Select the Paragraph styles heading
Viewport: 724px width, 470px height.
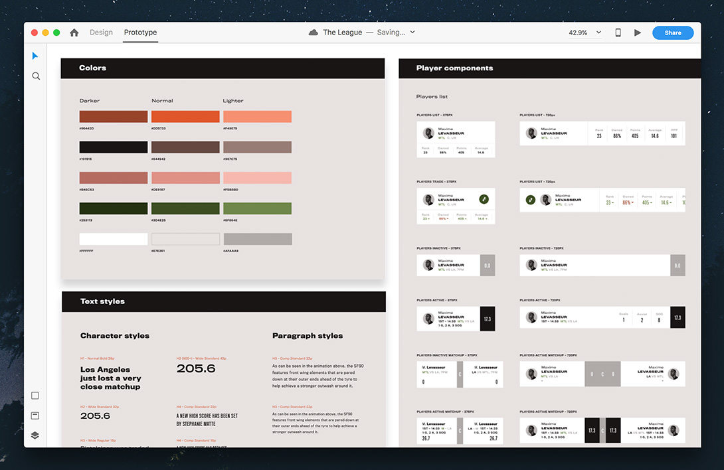[x=308, y=336]
